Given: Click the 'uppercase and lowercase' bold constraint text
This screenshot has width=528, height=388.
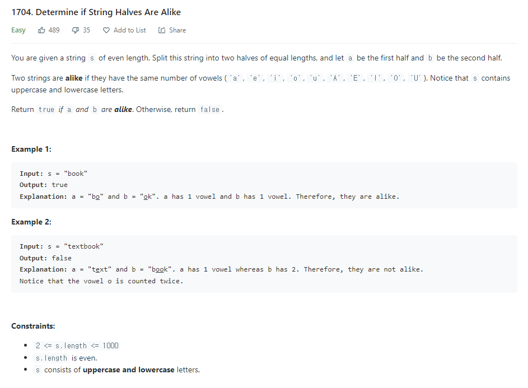Looking at the screenshot, I should pos(129,370).
